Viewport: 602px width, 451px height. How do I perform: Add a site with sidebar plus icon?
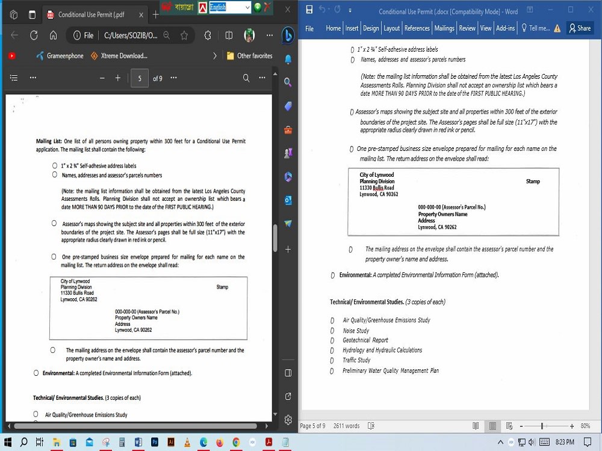288,250
